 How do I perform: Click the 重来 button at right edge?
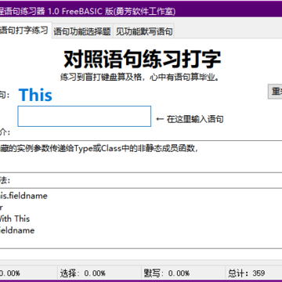[x=275, y=92]
